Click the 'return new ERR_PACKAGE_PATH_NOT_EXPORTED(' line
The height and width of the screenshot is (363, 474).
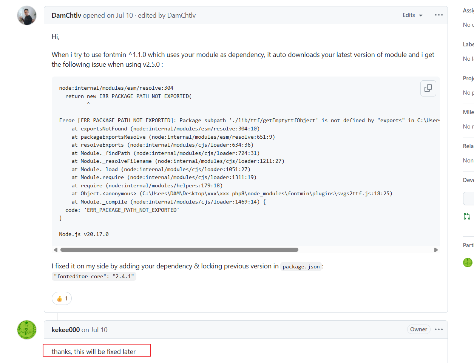point(128,96)
